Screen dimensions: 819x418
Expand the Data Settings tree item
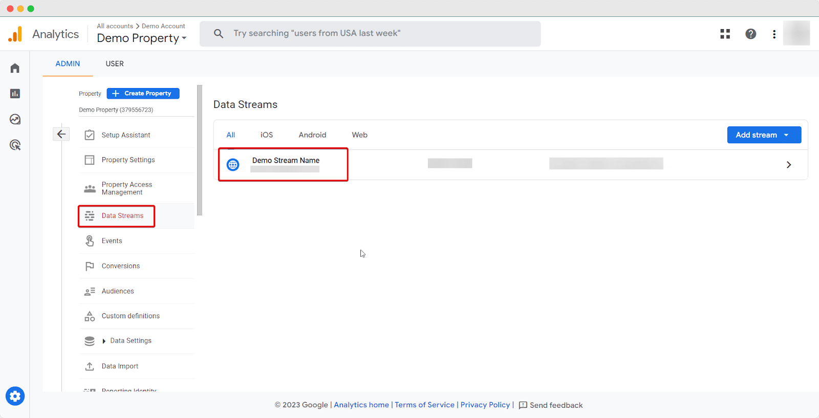pos(104,341)
